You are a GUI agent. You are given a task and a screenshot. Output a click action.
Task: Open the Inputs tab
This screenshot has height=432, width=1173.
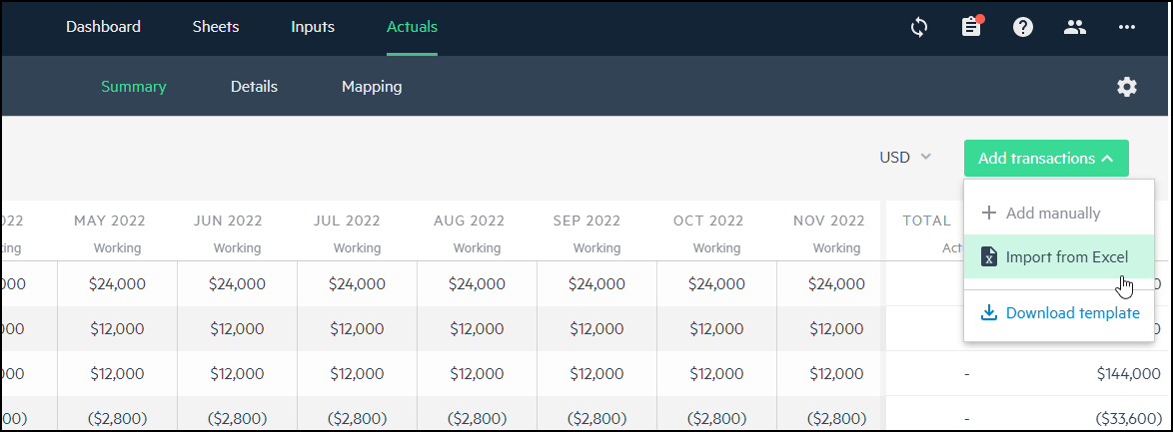pyautogui.click(x=313, y=27)
